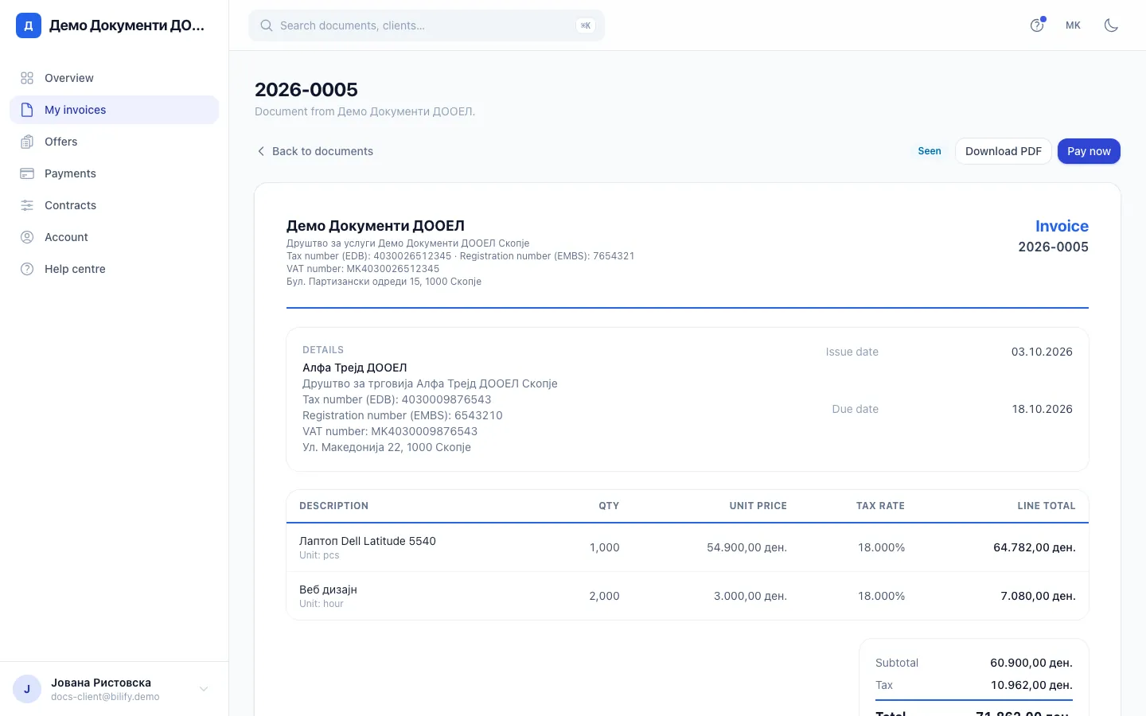The height and width of the screenshot is (716, 1146).
Task: Open the MK language selector
Action: click(1073, 25)
